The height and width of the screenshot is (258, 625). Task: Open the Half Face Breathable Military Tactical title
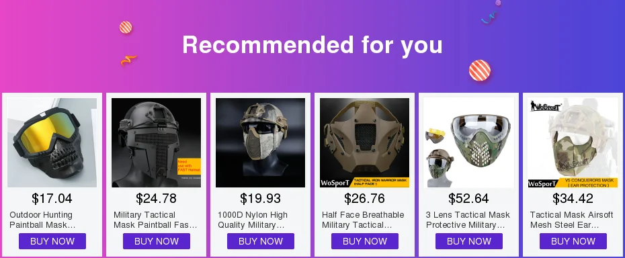coord(363,220)
